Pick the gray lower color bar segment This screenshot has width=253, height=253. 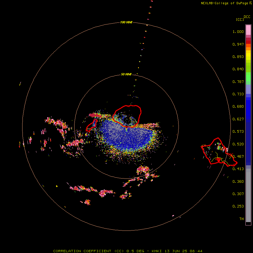tap(248, 197)
